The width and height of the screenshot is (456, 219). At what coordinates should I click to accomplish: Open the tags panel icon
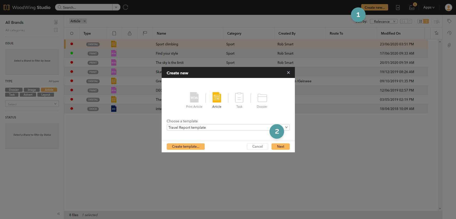coord(449,21)
